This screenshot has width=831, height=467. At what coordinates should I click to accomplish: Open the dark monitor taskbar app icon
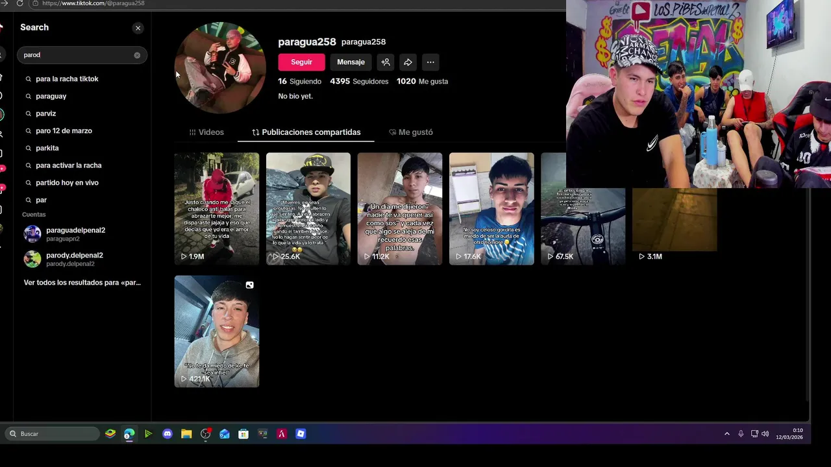[262, 434]
